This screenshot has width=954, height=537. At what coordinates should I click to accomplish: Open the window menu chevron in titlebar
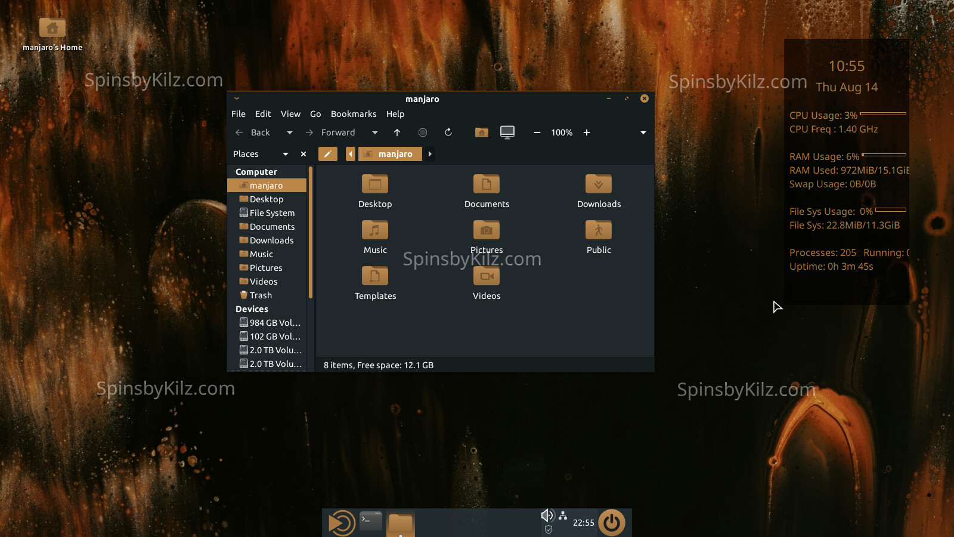pos(237,98)
